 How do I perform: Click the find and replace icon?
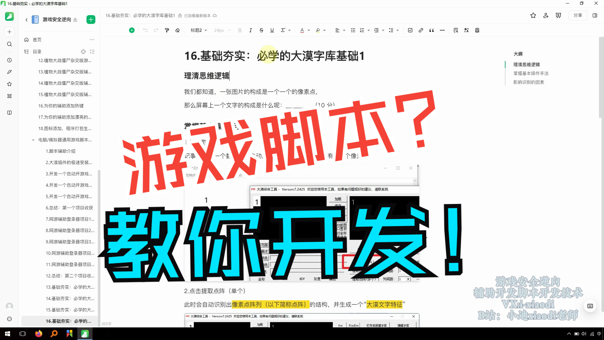456,30
